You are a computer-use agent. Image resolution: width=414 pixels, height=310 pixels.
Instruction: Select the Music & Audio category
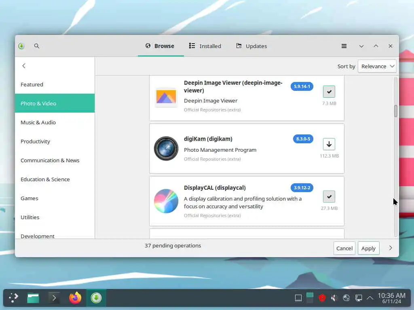click(x=55, y=122)
